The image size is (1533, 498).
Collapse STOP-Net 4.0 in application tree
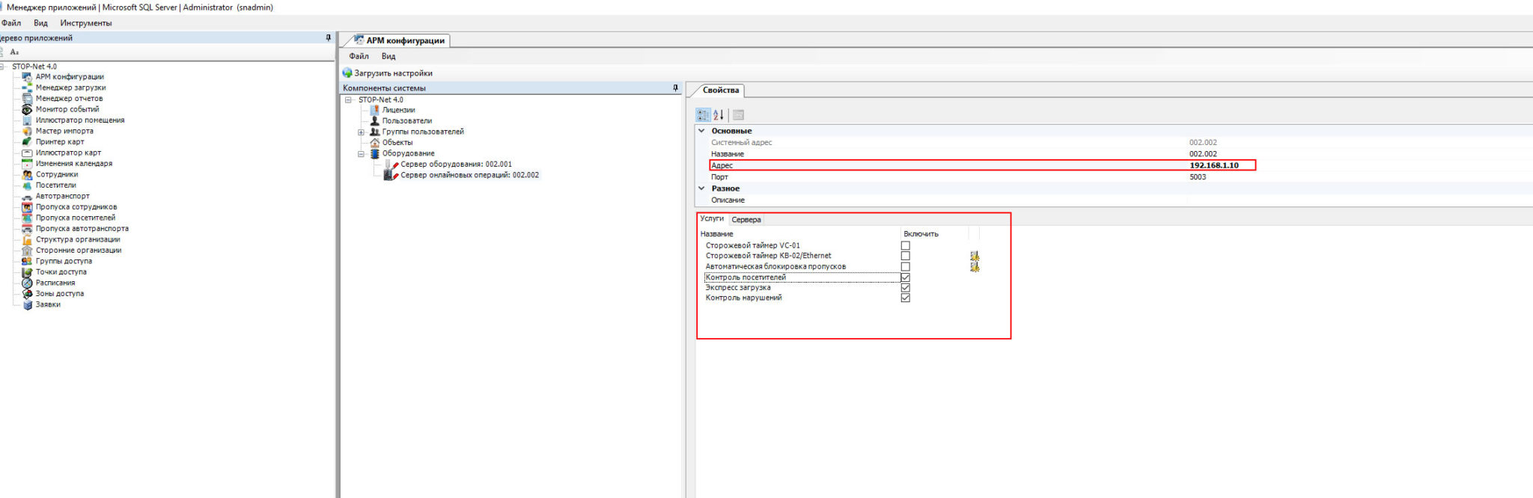3,67
